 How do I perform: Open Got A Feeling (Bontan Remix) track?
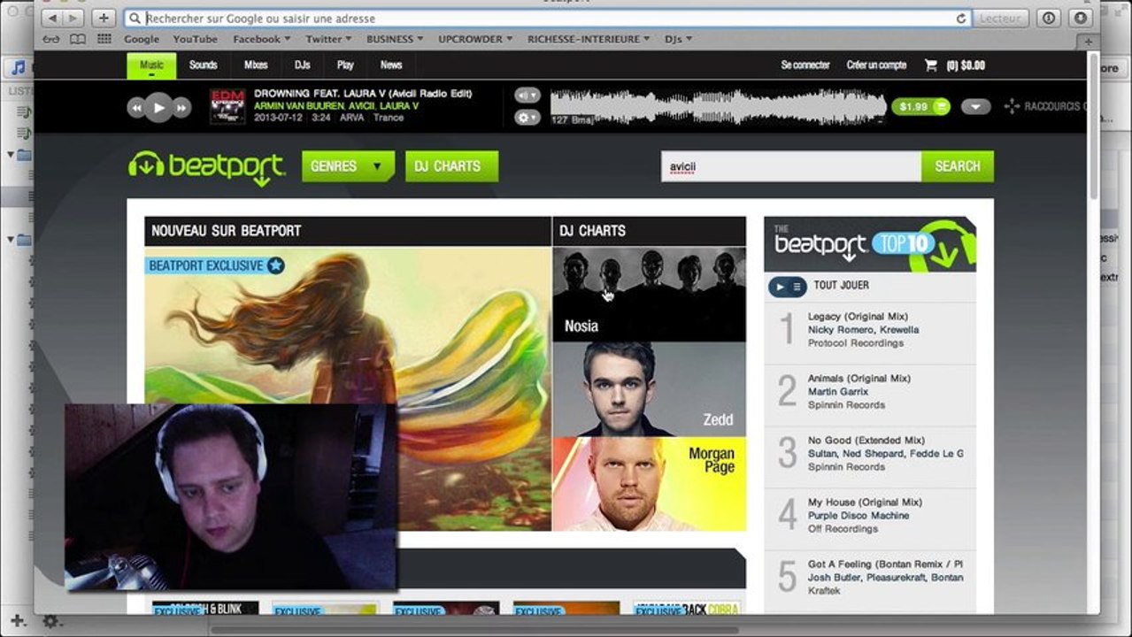pyautogui.click(x=885, y=564)
